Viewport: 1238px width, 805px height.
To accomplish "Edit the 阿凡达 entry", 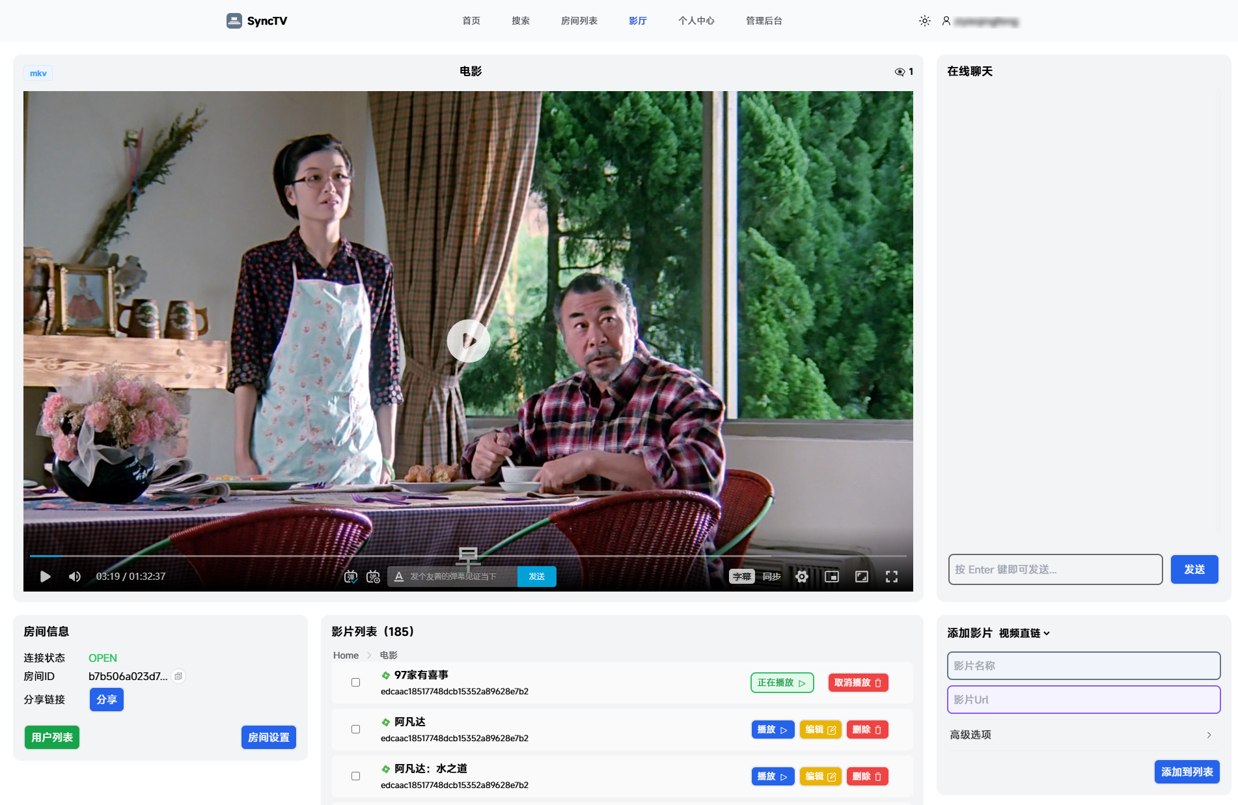I will tap(820, 730).
